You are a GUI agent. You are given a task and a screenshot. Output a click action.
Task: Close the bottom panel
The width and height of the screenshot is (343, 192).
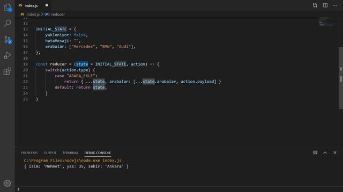(x=335, y=153)
